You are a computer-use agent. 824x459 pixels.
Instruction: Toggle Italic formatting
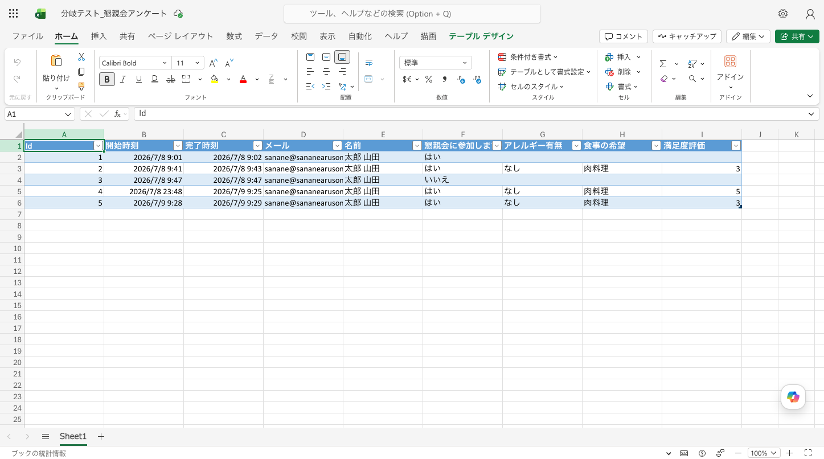(x=123, y=79)
